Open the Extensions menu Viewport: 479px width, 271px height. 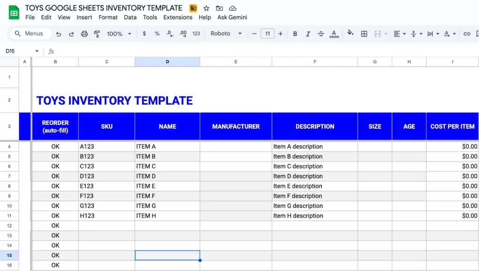coord(178,17)
